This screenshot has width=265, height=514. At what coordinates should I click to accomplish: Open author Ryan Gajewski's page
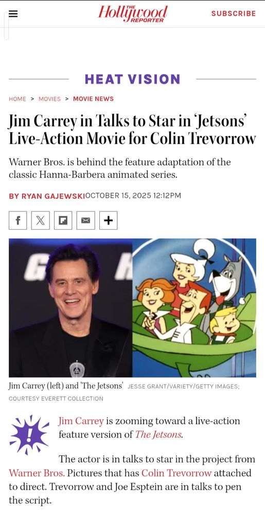tap(47, 196)
